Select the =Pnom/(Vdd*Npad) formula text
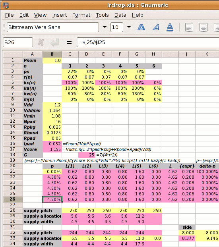219x247 pixels. pyautogui.click(x=82, y=144)
